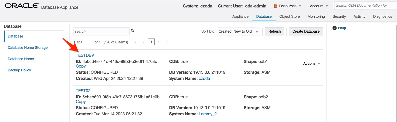Open the TESTDBV database link

point(85,55)
